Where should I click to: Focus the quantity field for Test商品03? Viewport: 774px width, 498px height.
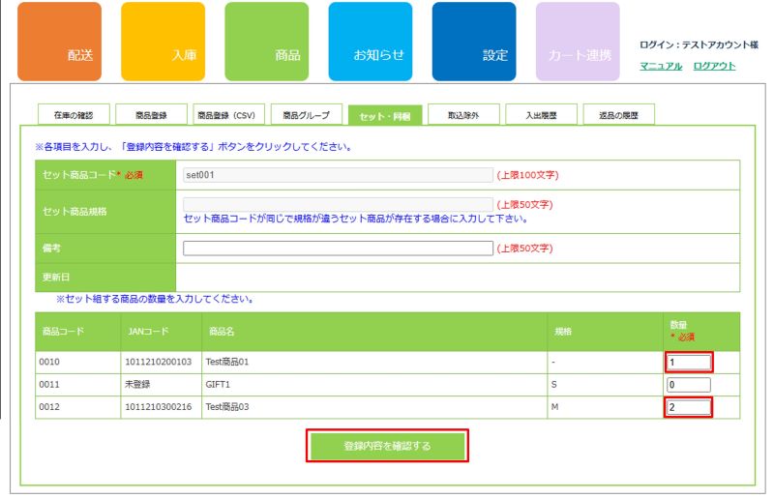pos(689,407)
